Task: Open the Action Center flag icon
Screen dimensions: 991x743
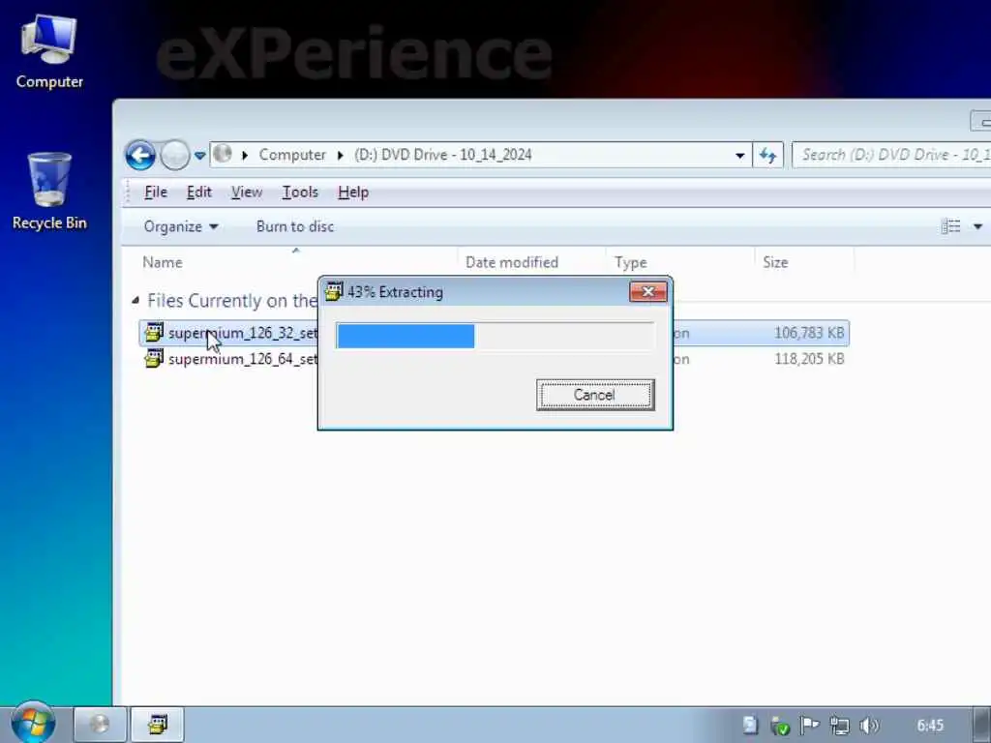Action: 809,726
